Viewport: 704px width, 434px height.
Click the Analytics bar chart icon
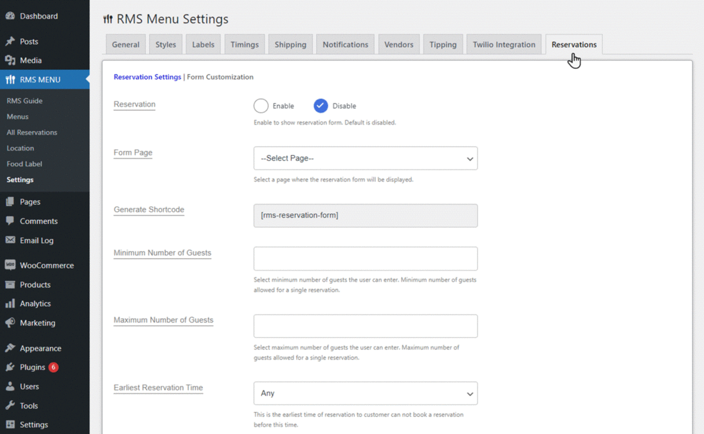pos(10,304)
